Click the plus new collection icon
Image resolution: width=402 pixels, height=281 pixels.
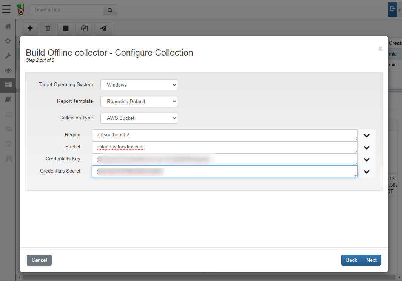point(30,28)
